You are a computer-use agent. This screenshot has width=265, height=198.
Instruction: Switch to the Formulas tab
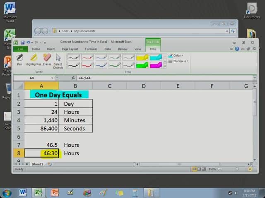pos(91,49)
